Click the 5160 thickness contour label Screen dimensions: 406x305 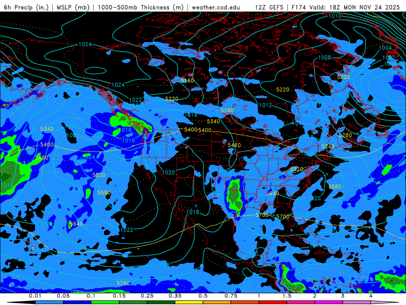coord(187,81)
